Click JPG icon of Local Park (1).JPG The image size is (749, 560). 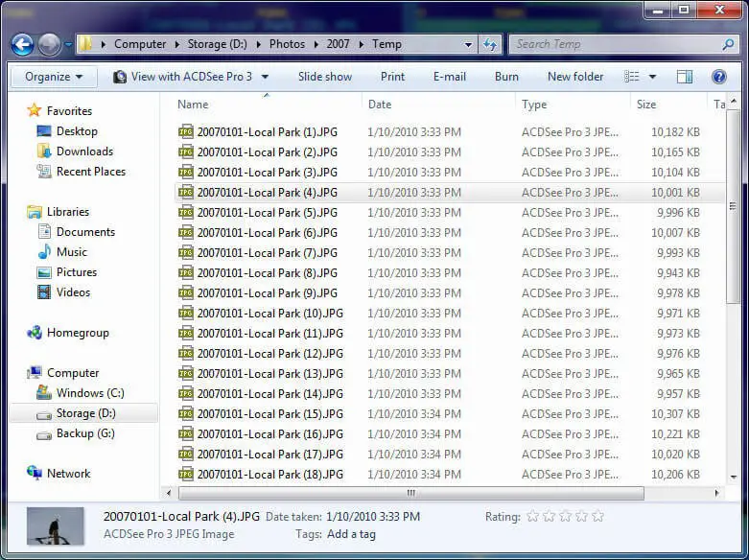(186, 132)
